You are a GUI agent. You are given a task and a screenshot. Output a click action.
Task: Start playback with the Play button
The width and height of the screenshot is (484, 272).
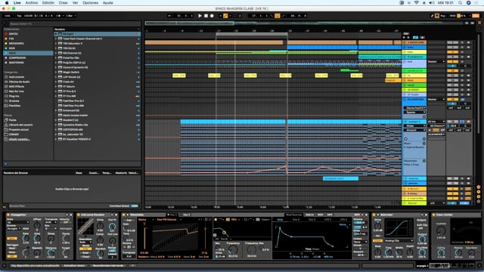click(x=200, y=16)
